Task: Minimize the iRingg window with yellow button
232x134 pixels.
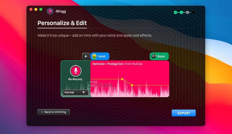Action: (x=36, y=9)
